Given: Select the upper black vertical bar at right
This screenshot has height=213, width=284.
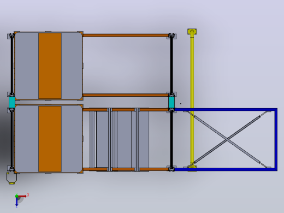Looking at the screenshot, I should (171, 65).
